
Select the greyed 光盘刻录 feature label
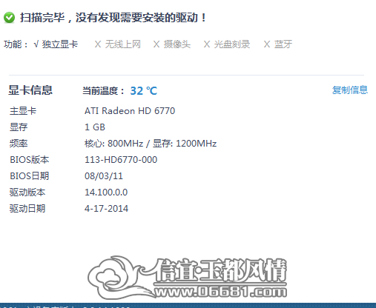[x=232, y=44]
